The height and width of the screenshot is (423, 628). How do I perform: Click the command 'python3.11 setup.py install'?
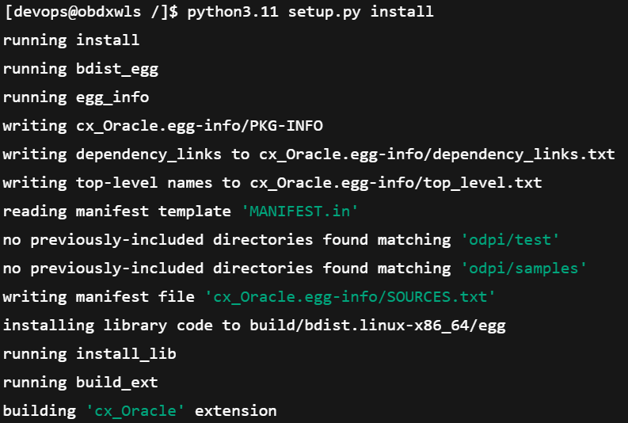coord(310,12)
